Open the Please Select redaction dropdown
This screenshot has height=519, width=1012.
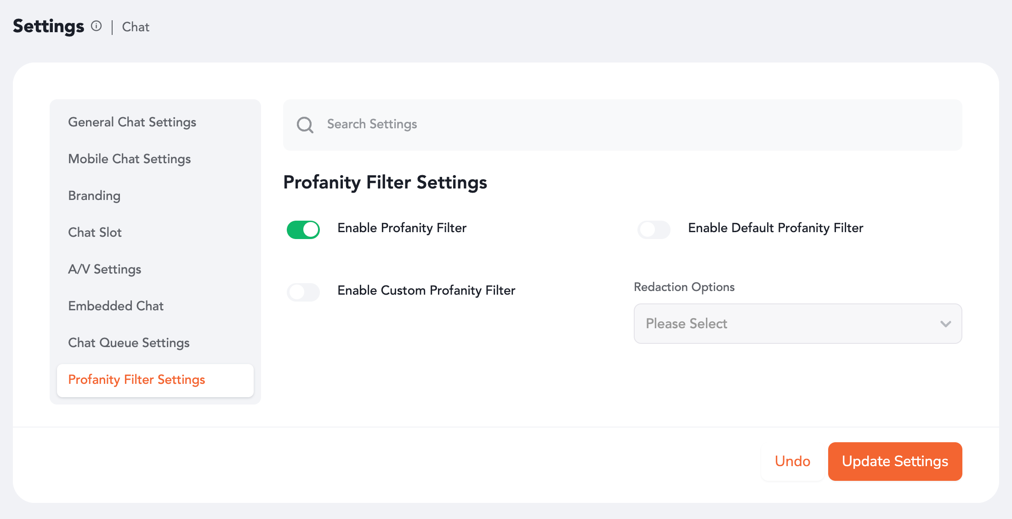797,324
